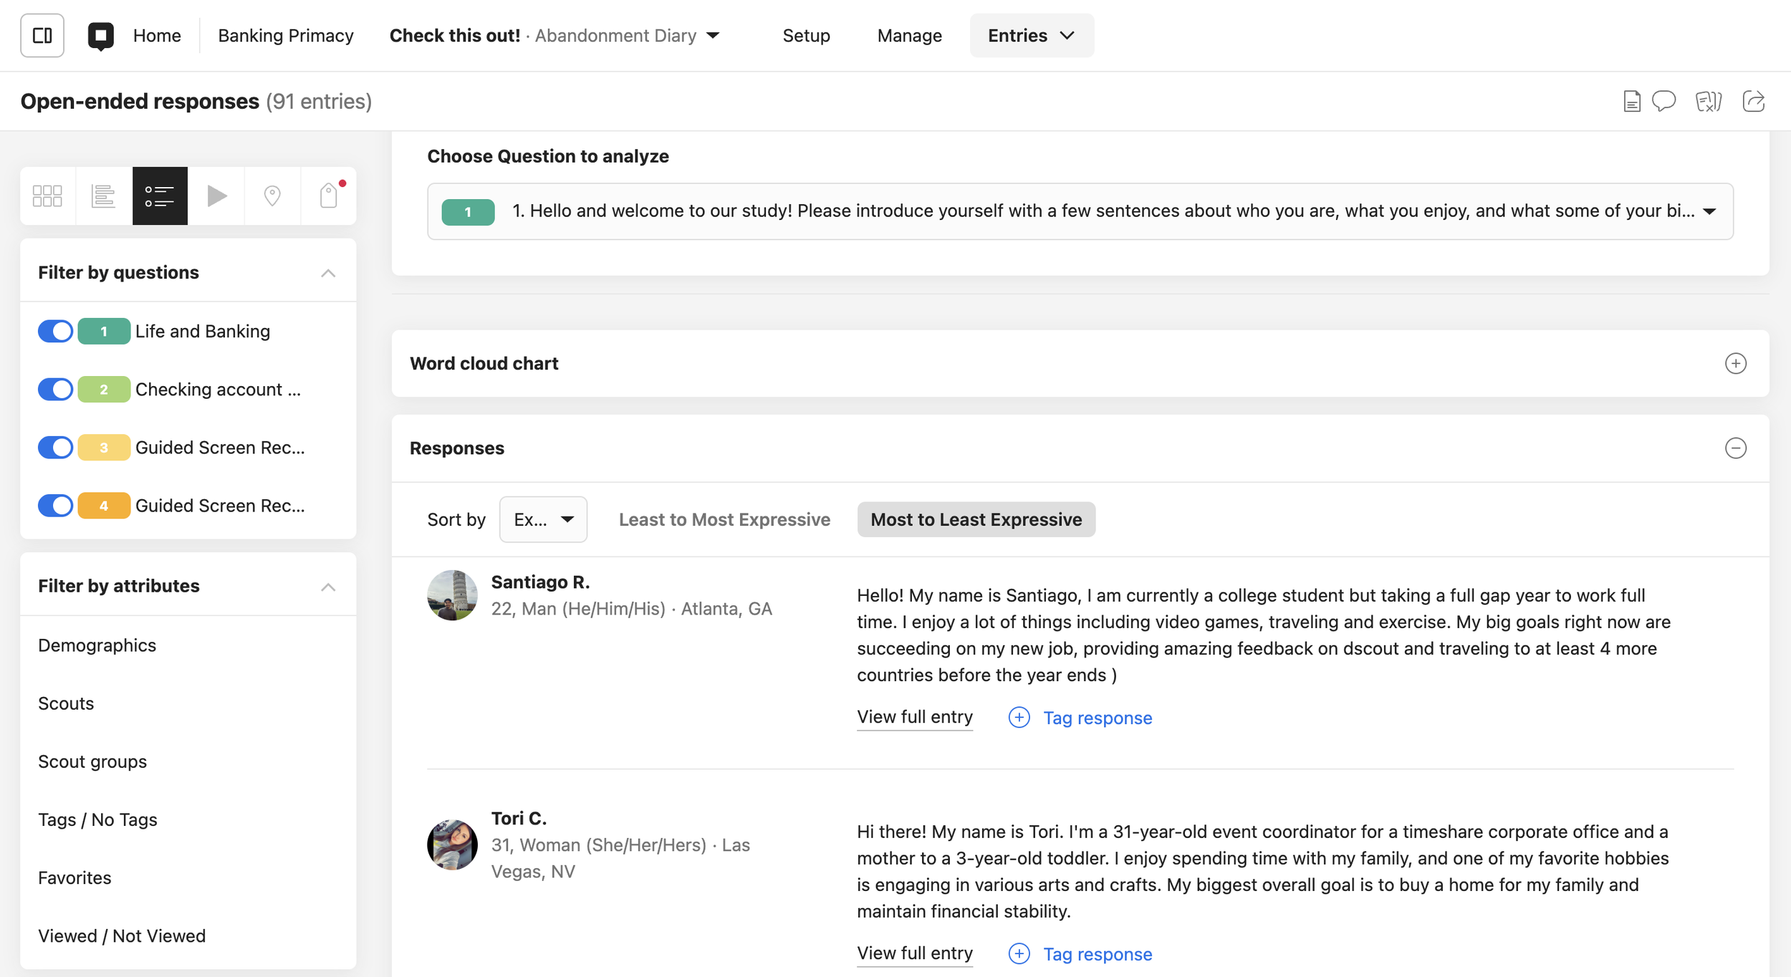Open the video playback view icon

pyautogui.click(x=216, y=196)
